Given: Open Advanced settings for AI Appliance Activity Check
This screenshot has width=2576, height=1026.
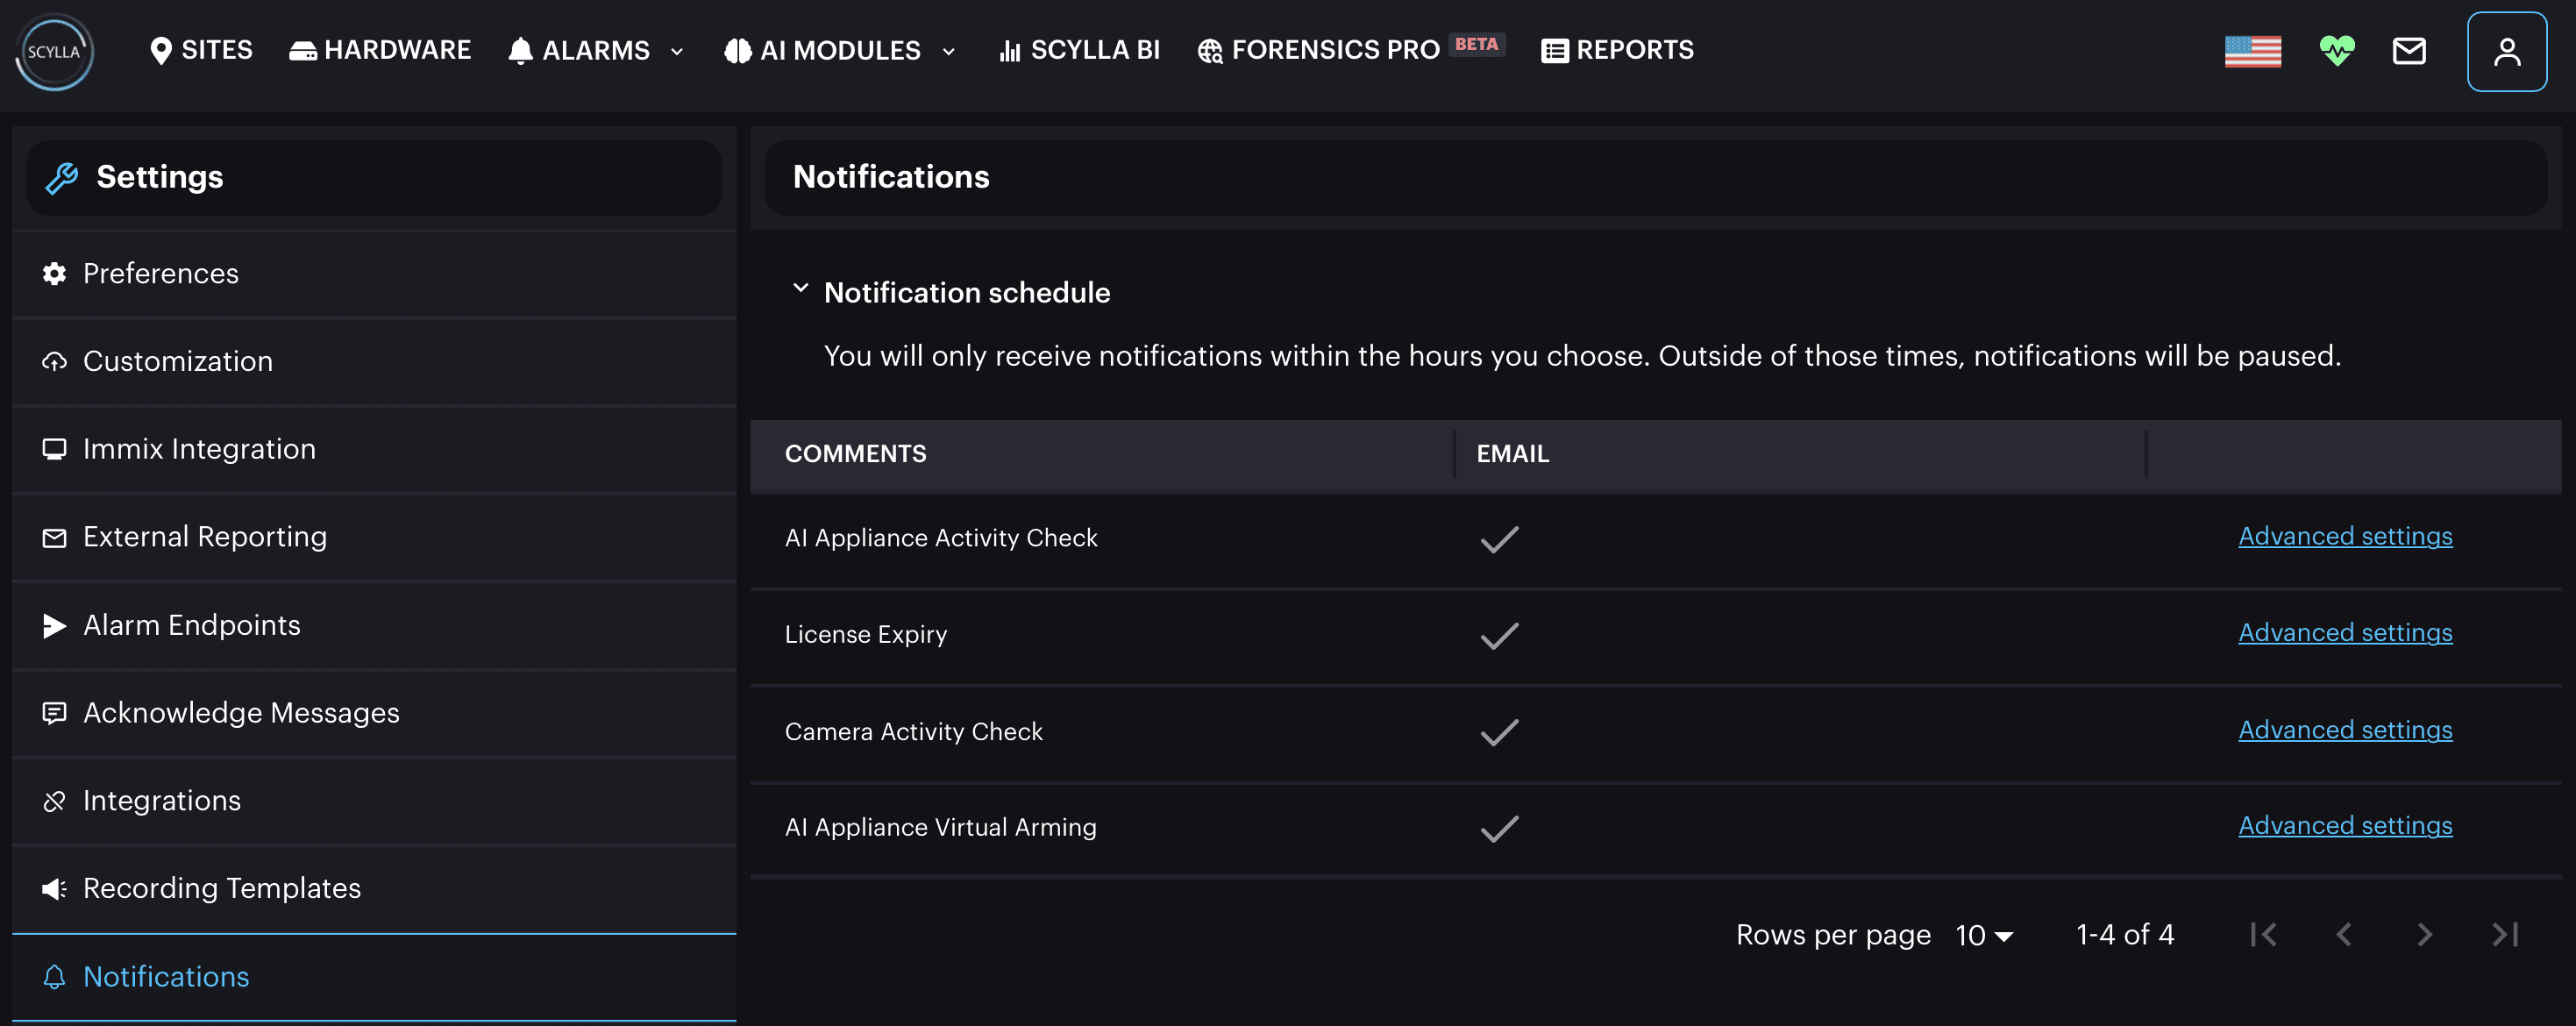Looking at the screenshot, I should click(2345, 537).
